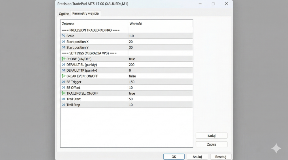Viewport: 288px width, 160px height.
Task: Switch to the Ogólne tab
Action: click(x=64, y=14)
